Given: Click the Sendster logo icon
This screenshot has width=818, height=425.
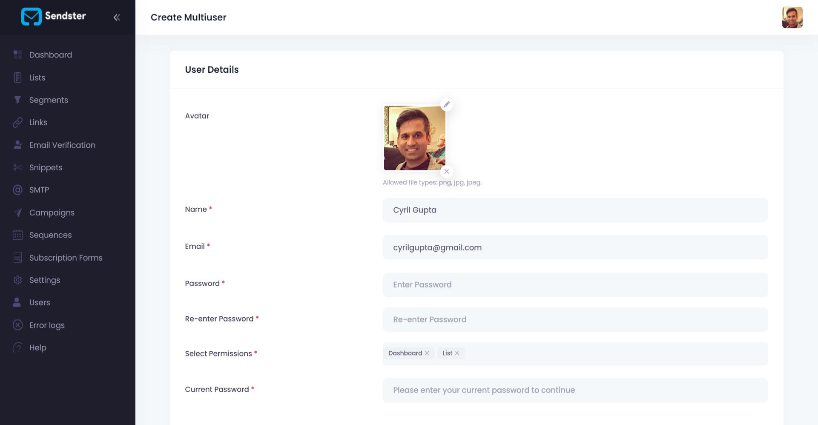Looking at the screenshot, I should click(x=32, y=17).
